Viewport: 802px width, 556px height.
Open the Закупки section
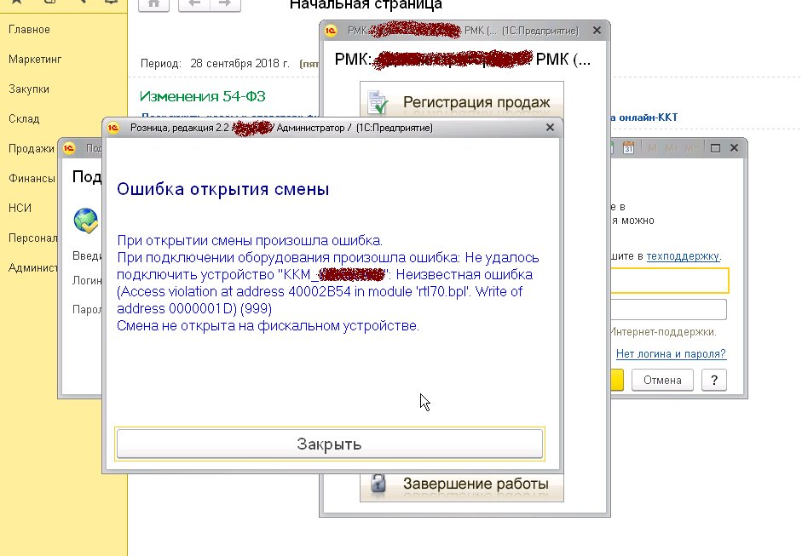pyautogui.click(x=29, y=89)
